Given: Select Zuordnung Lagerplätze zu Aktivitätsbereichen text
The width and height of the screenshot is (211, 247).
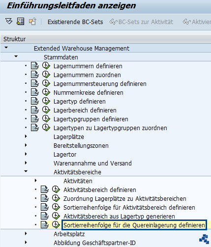Looking at the screenshot, I should pos(125,199).
